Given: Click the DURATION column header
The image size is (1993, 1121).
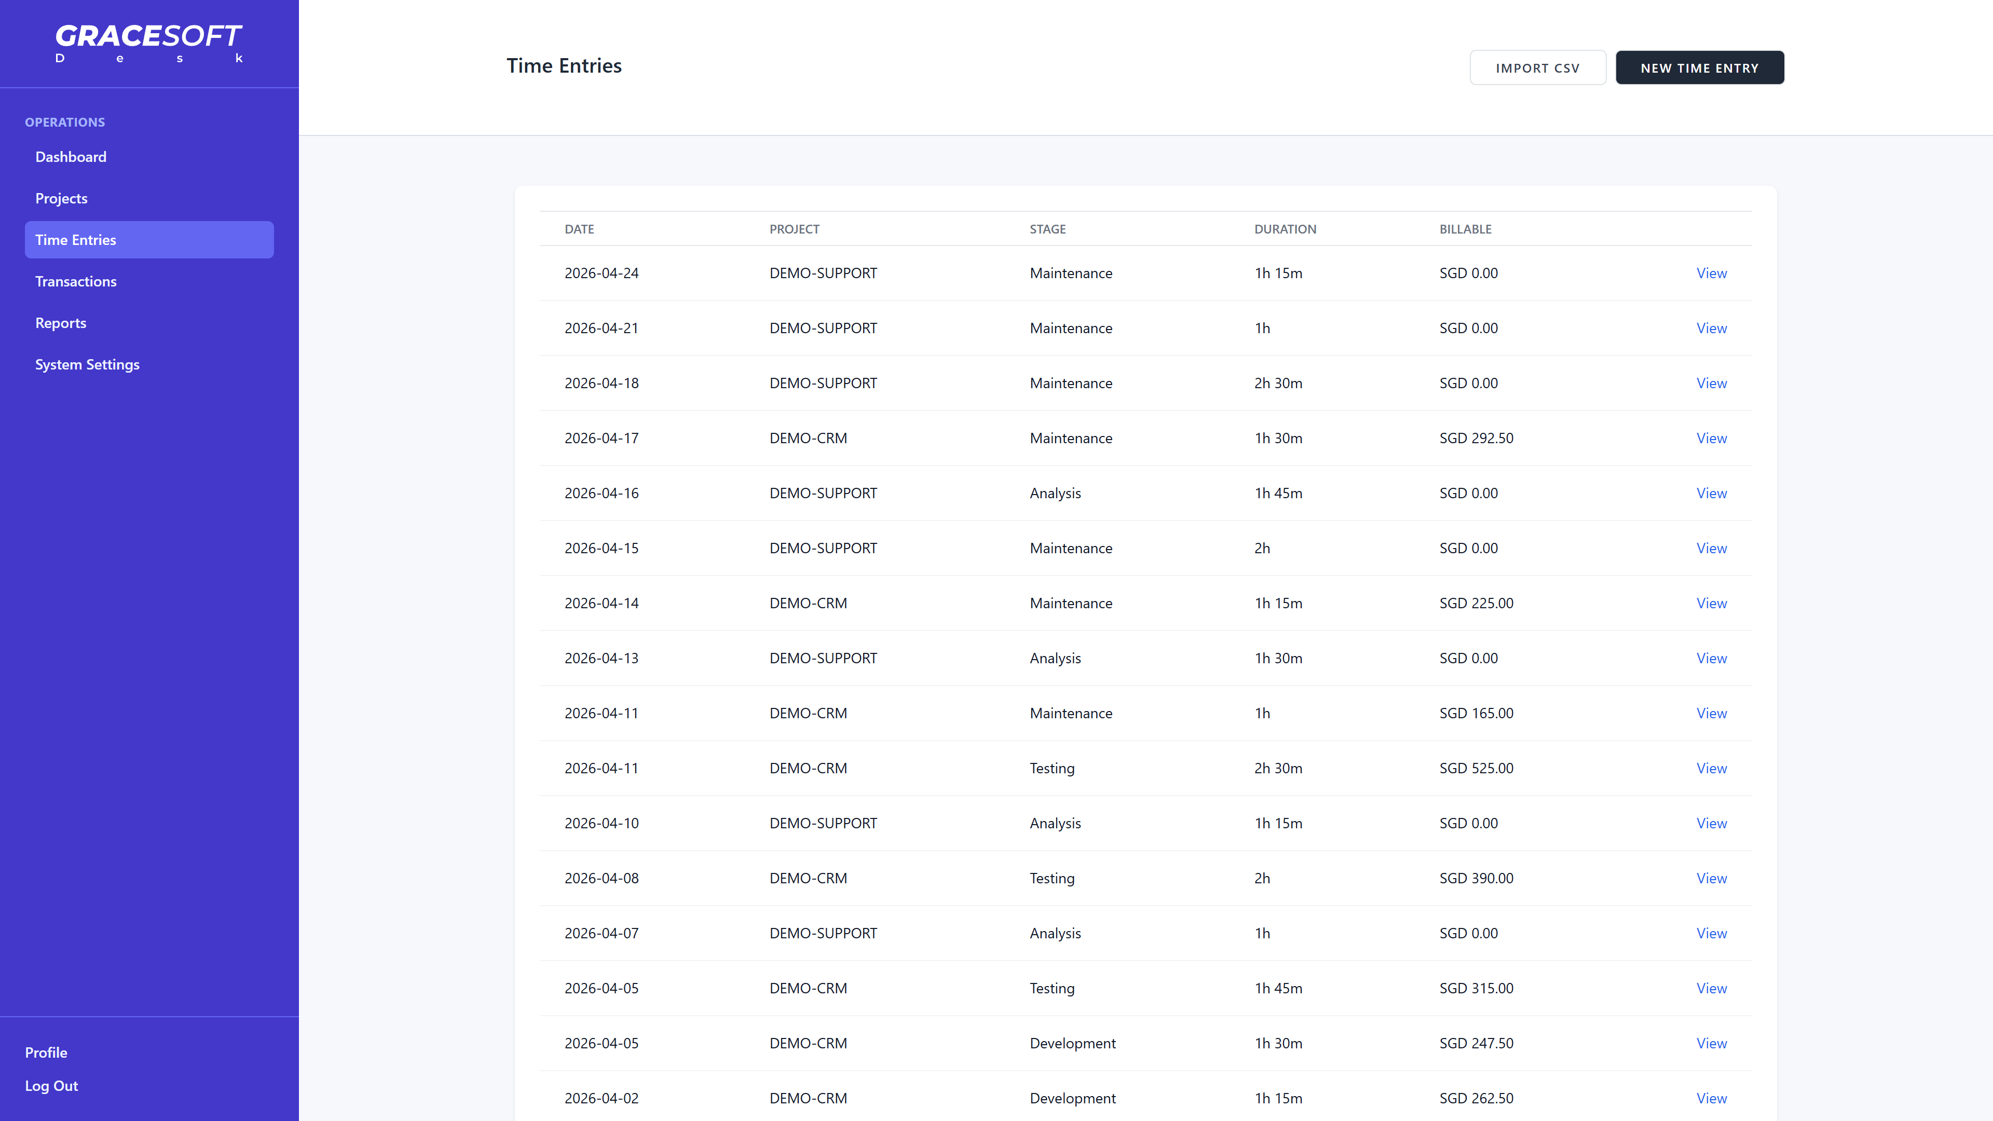Looking at the screenshot, I should click(1285, 229).
